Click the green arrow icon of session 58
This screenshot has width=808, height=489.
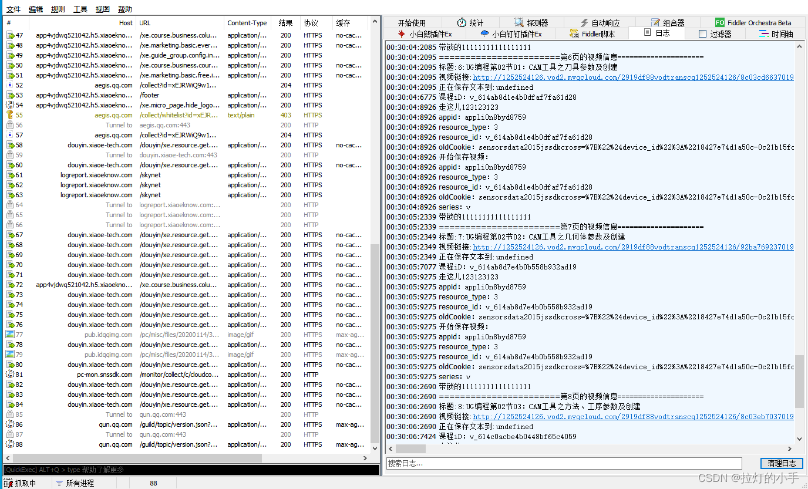[10, 145]
